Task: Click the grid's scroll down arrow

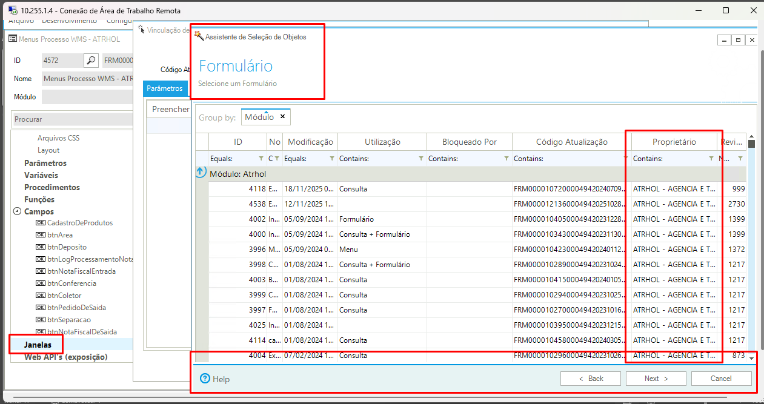Action: click(x=752, y=359)
